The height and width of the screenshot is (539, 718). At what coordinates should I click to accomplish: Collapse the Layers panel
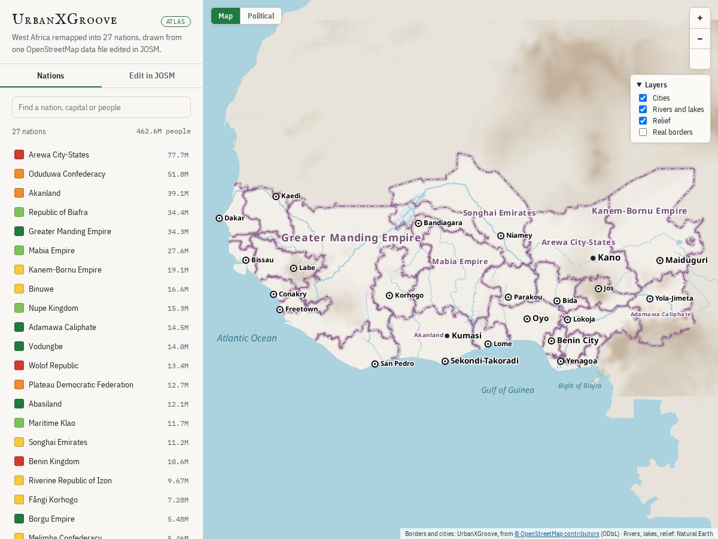[x=652, y=85]
